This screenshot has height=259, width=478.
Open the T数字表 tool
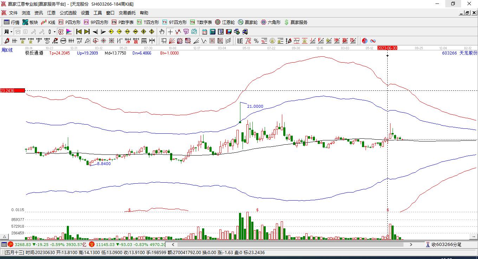pyautogui.click(x=201, y=22)
